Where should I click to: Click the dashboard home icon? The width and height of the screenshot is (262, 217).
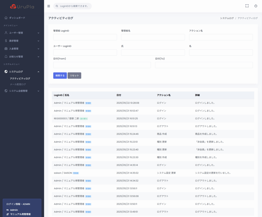point(6,18)
